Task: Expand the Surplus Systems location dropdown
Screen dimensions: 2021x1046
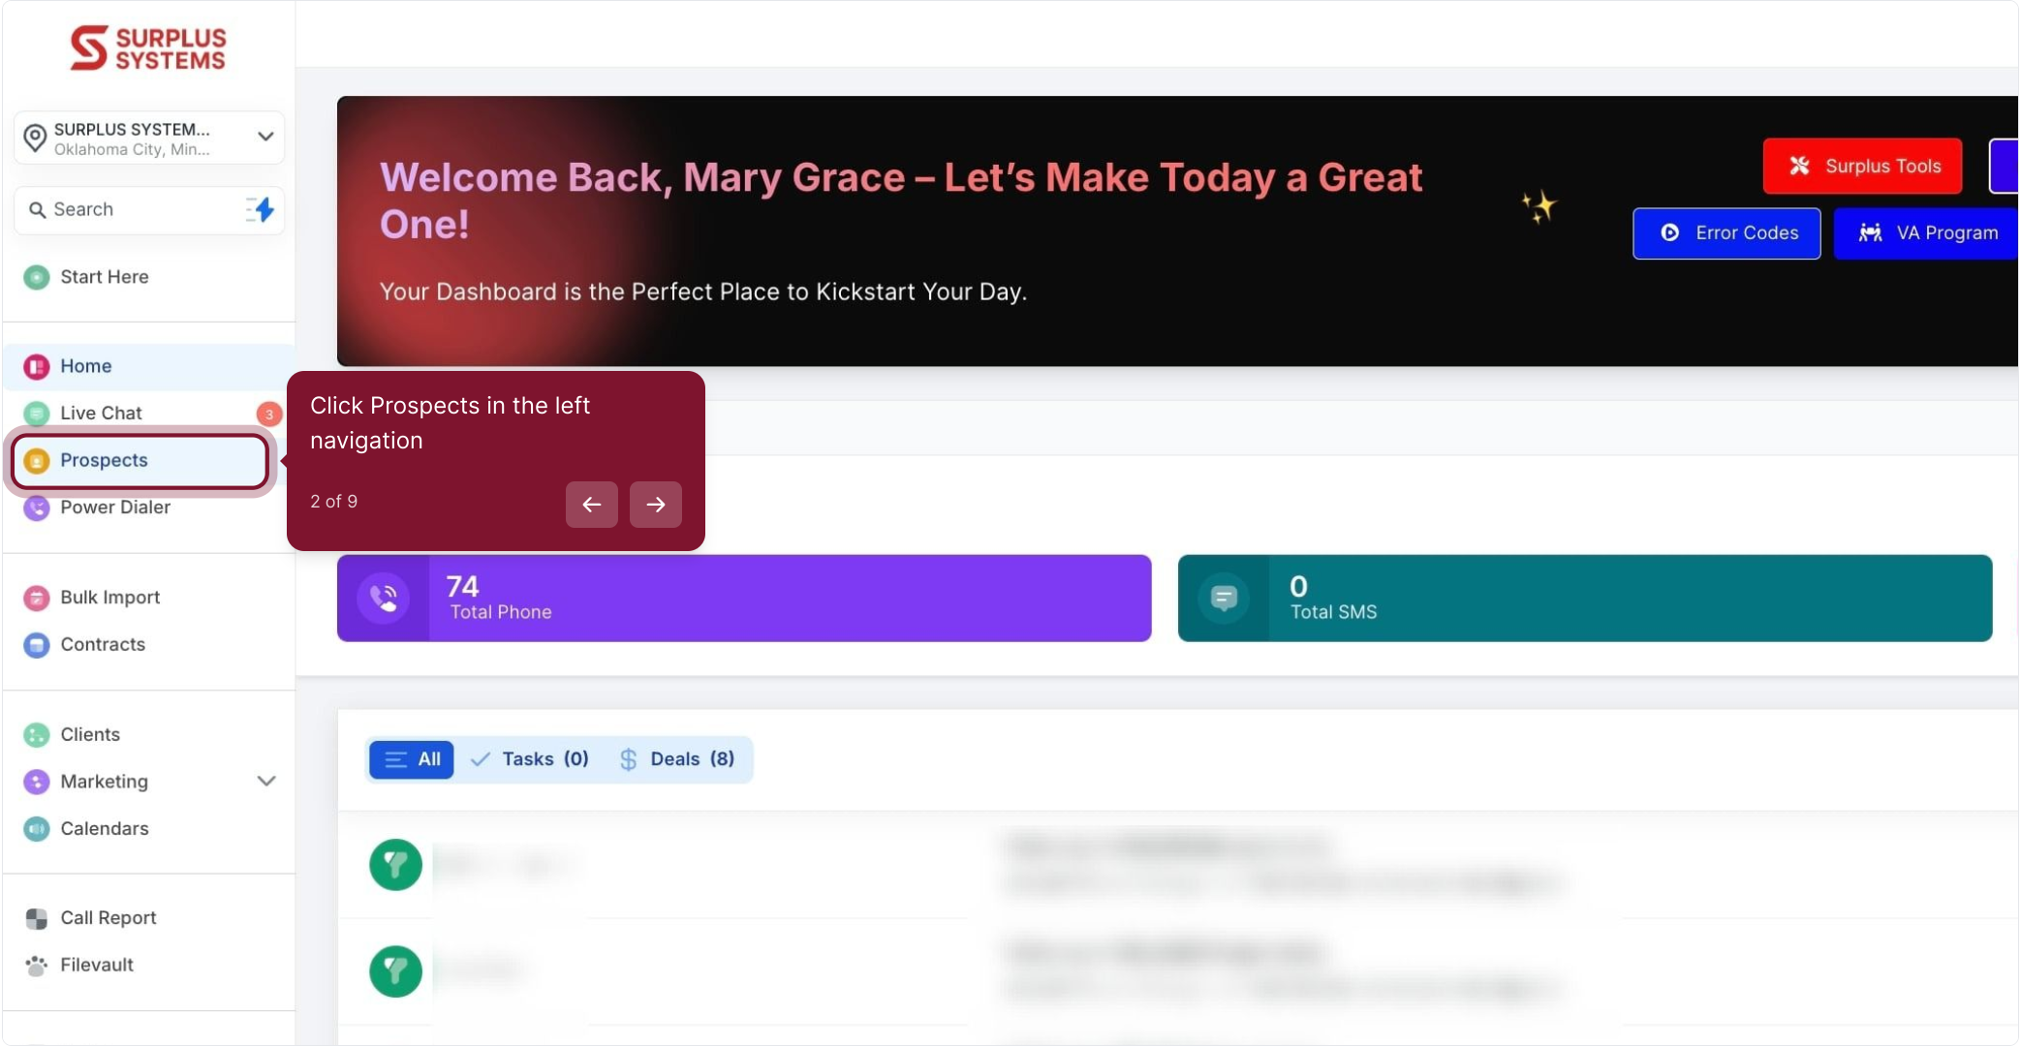Action: (265, 137)
